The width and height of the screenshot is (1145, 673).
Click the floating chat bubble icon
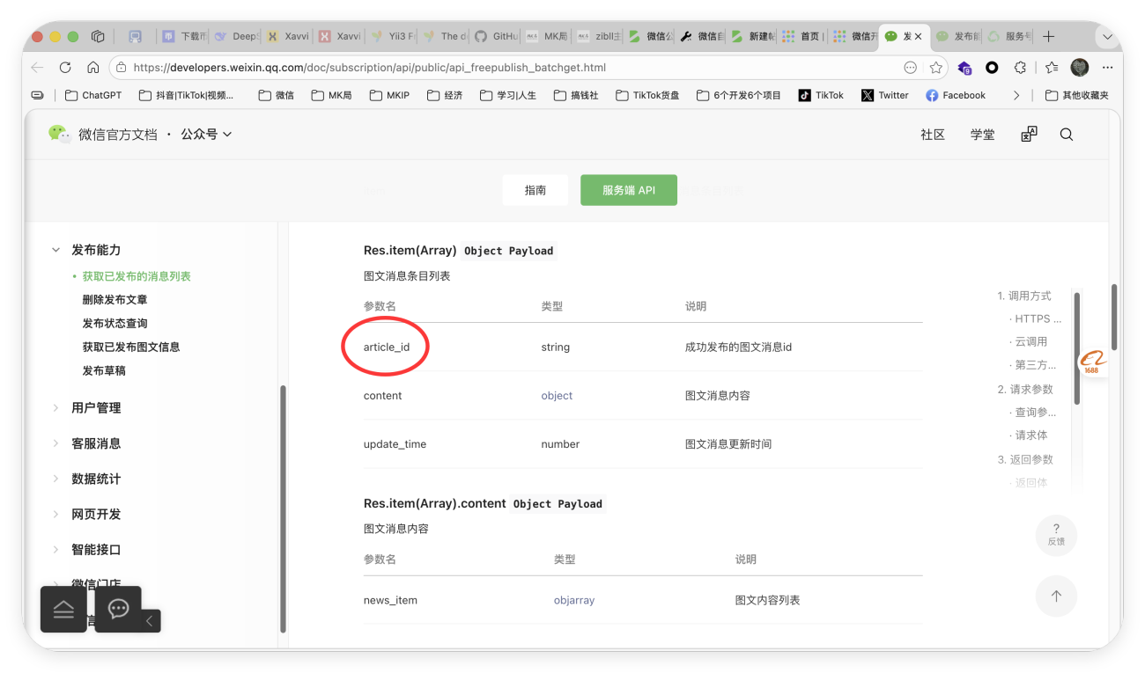(118, 609)
